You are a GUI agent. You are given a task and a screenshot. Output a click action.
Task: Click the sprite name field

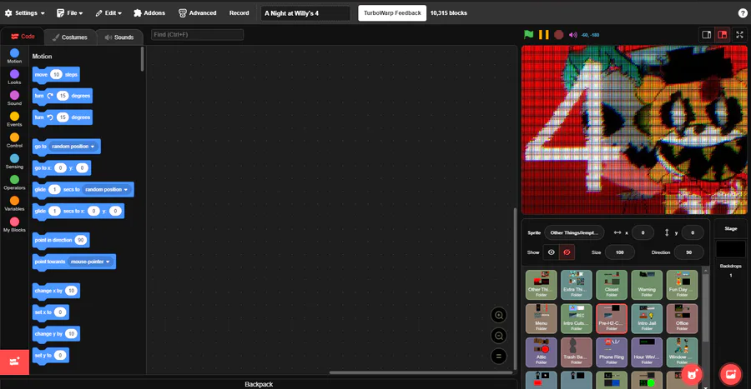(574, 232)
